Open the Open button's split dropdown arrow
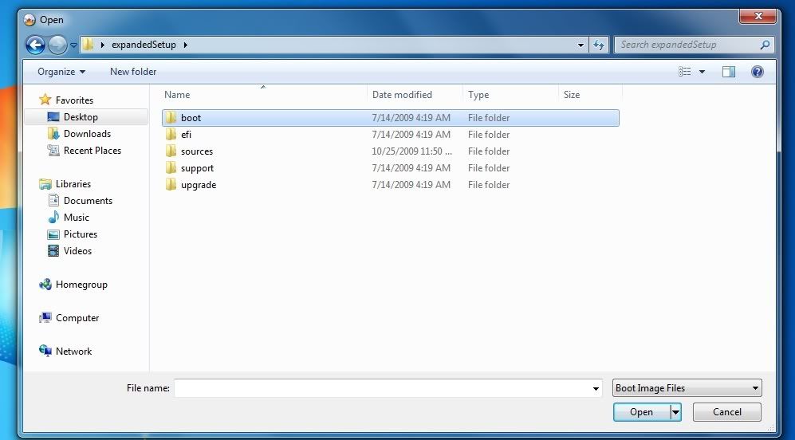The width and height of the screenshot is (795, 440). [x=675, y=412]
